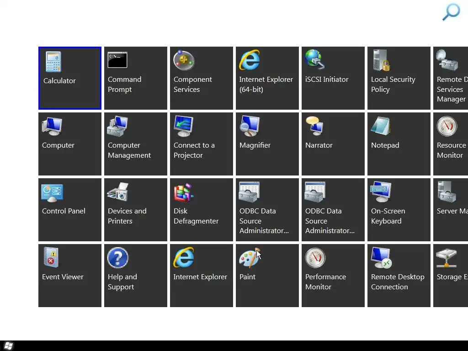Image resolution: width=468 pixels, height=351 pixels.
Task: Open the iSCSI Initiator tile
Action: pos(333,78)
